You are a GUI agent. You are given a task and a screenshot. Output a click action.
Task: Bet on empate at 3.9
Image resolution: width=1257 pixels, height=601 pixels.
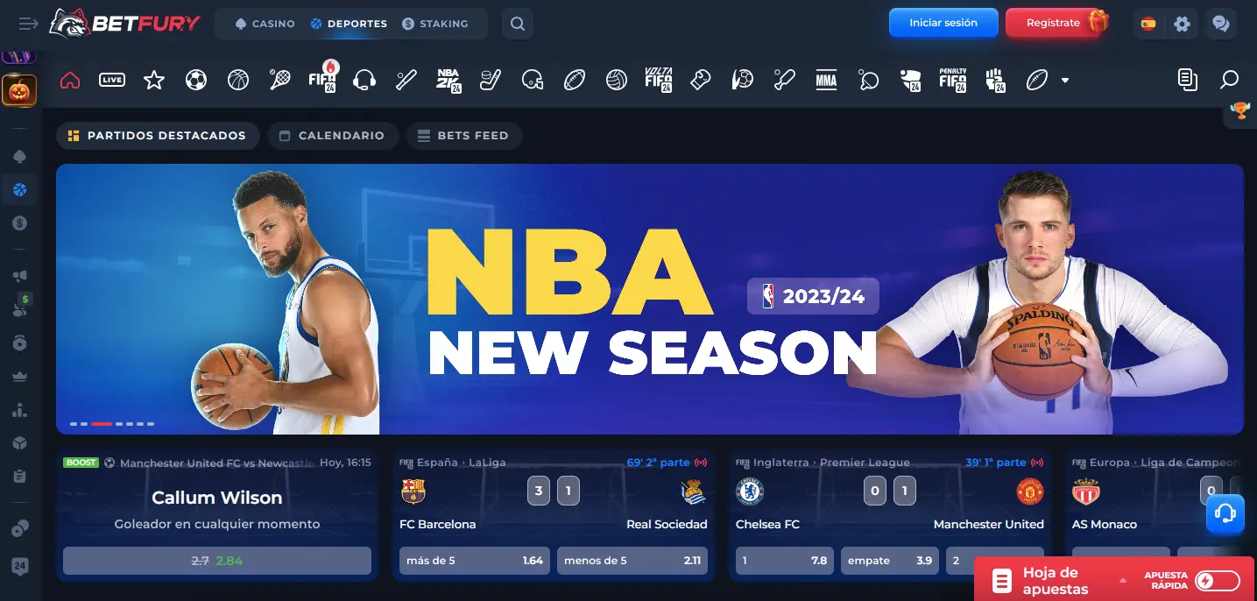[890, 561]
